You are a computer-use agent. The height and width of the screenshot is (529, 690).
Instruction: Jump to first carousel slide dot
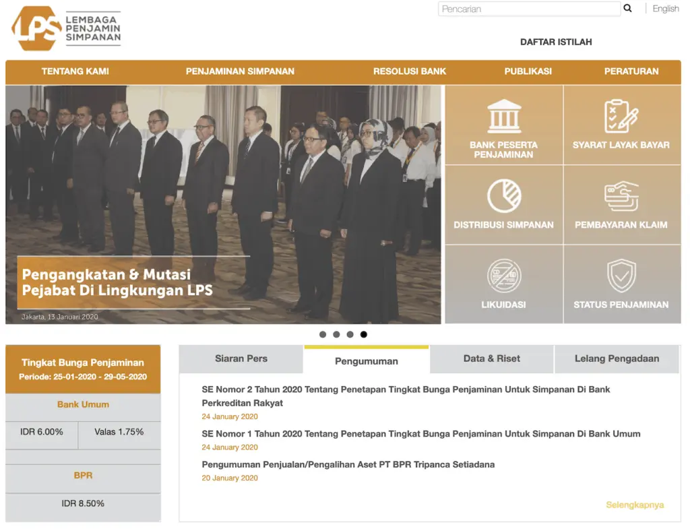tap(323, 334)
